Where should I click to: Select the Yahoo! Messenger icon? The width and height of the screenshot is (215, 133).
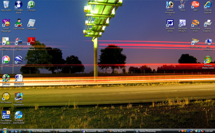point(6,25)
